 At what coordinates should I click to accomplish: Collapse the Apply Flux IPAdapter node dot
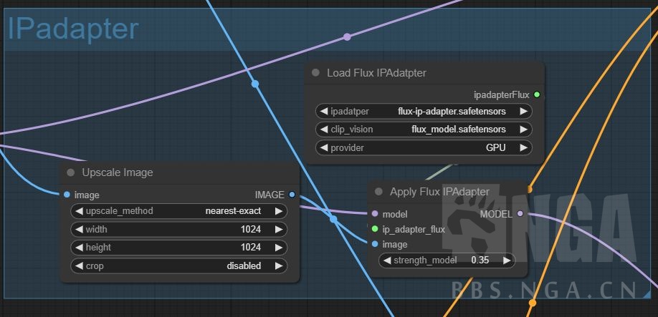[x=378, y=192]
